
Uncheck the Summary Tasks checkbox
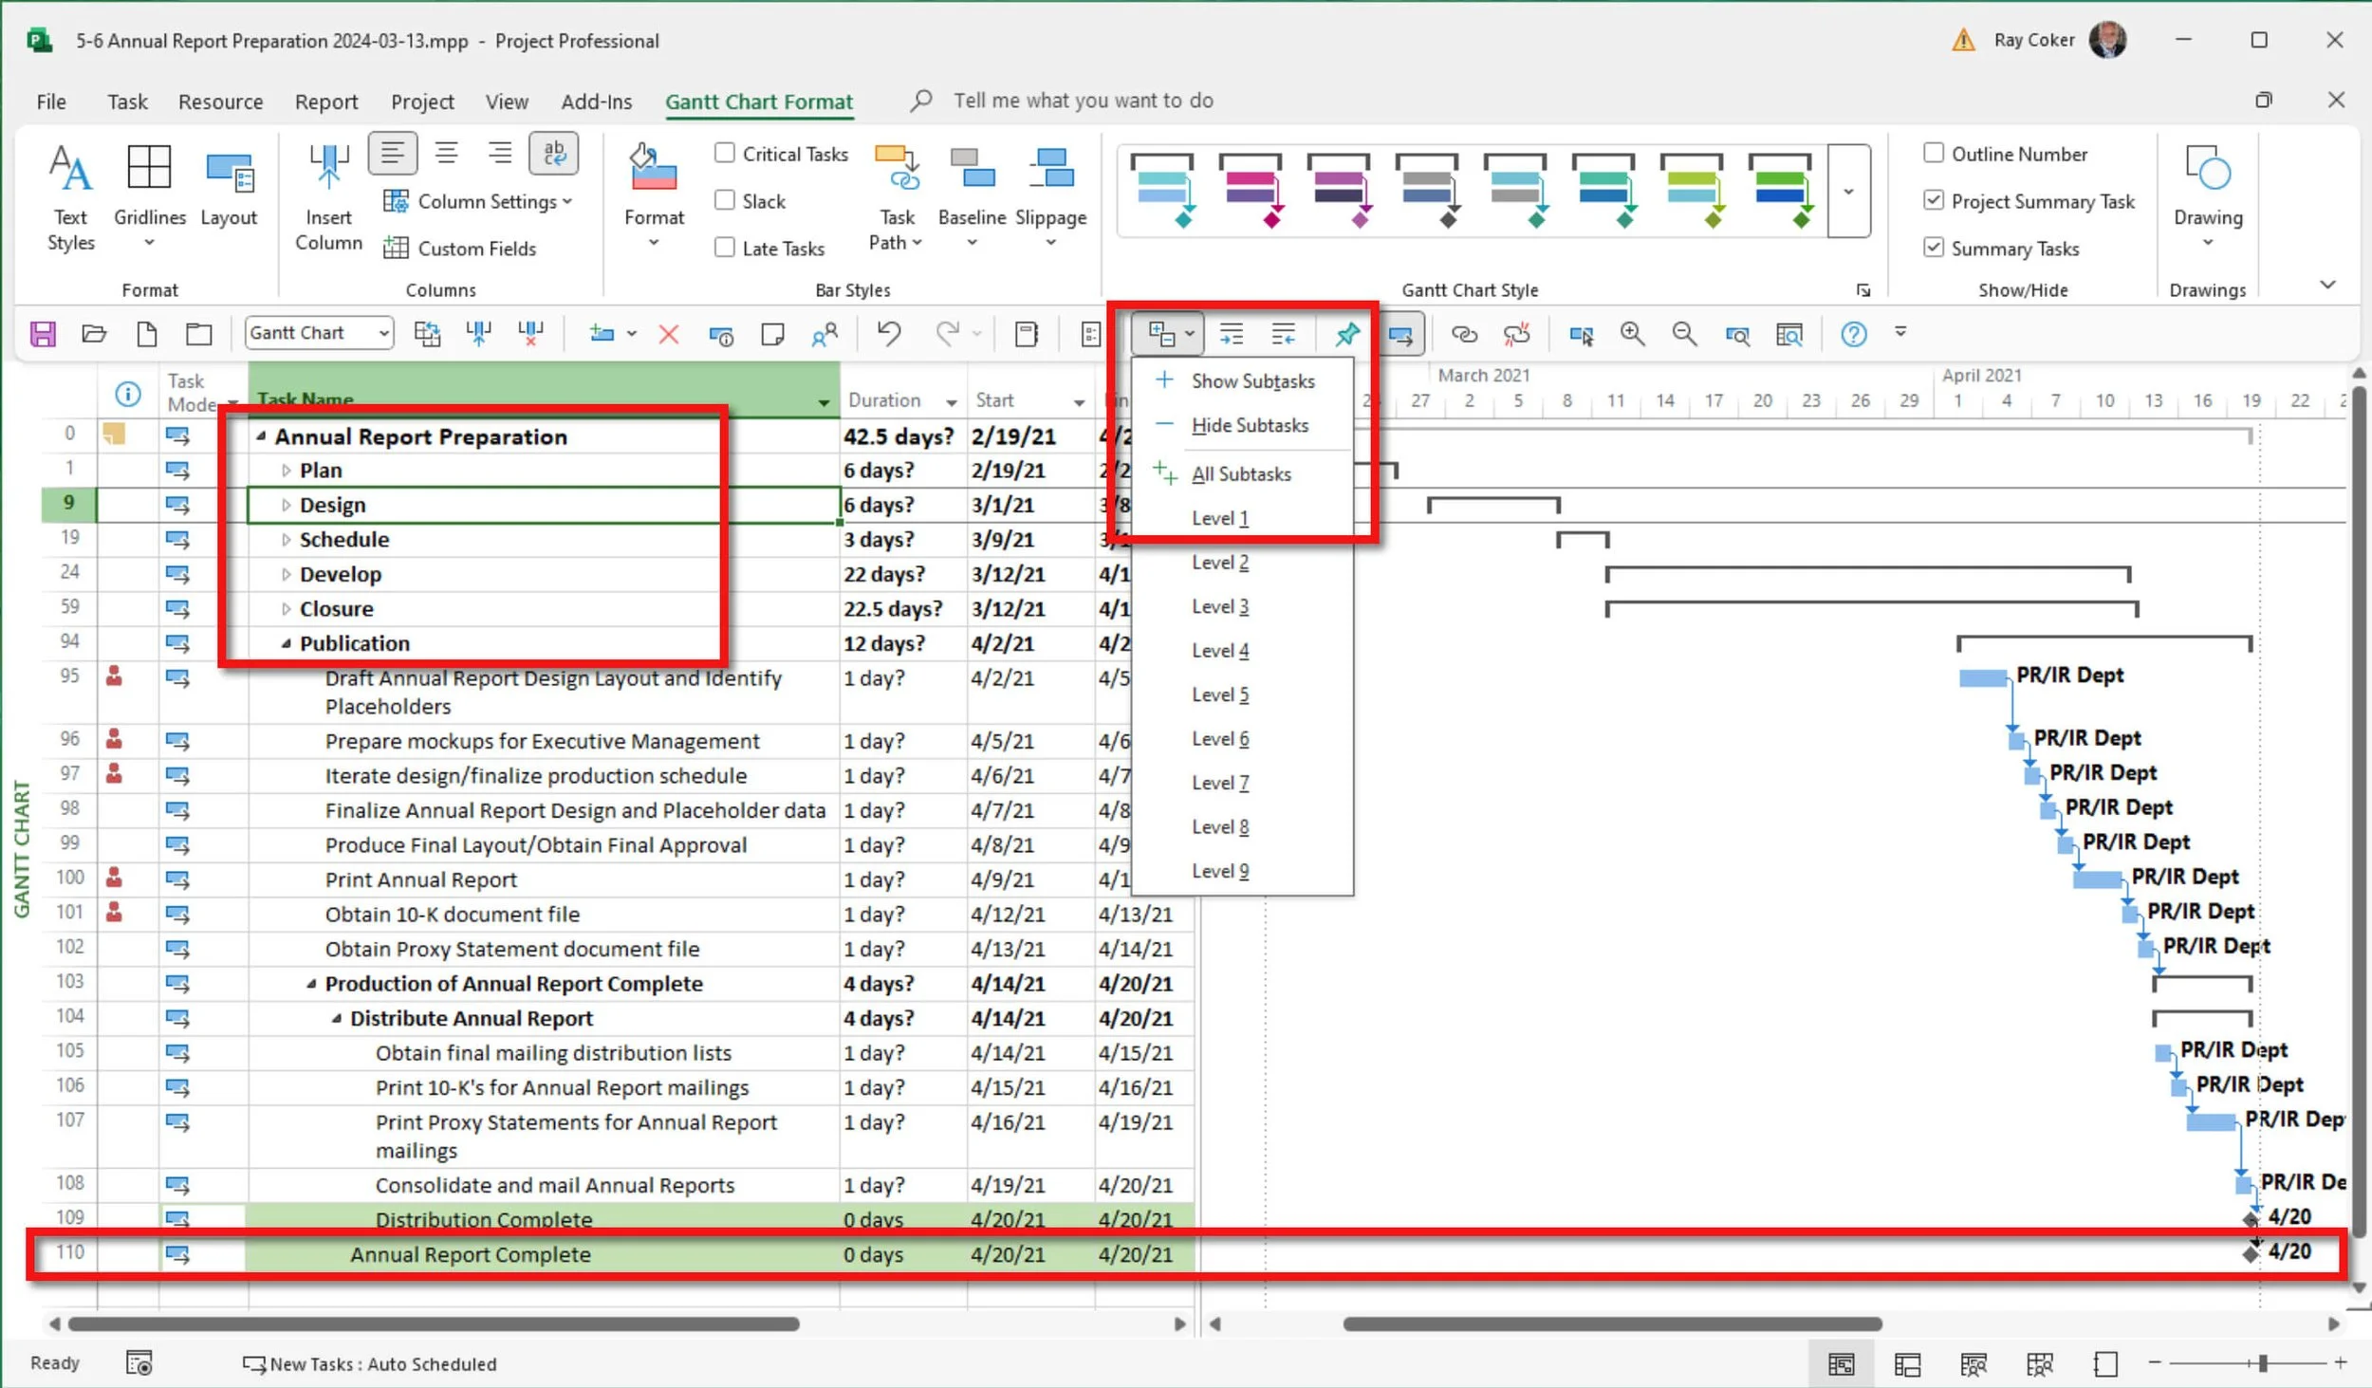(x=1933, y=248)
